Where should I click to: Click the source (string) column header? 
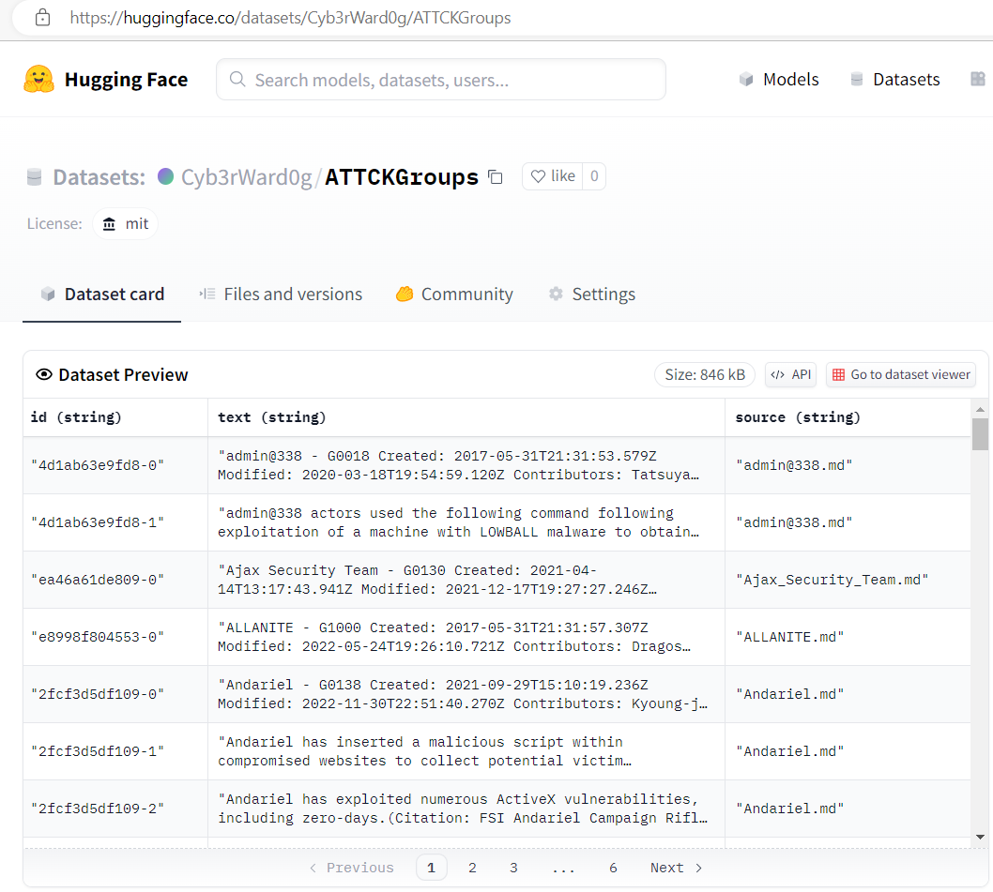[848, 417]
